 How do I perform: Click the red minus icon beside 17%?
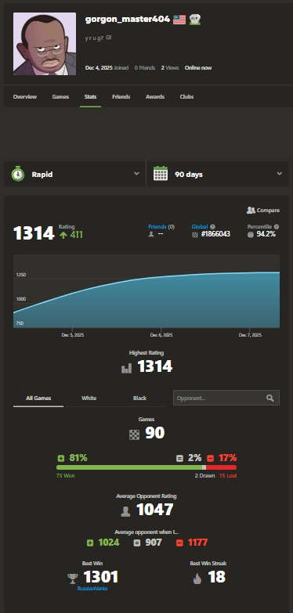coord(211,458)
